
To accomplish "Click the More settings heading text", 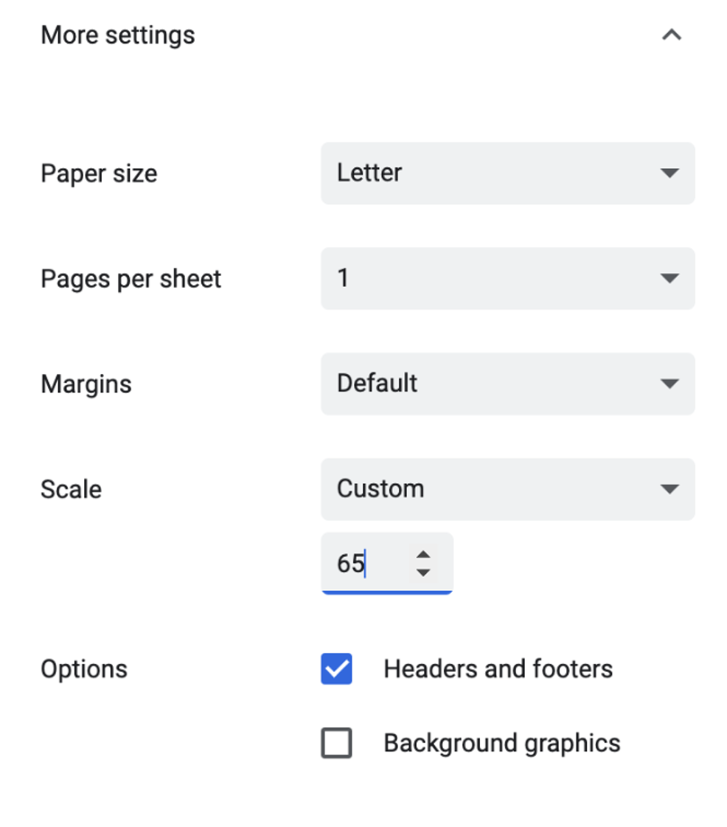I will pyautogui.click(x=118, y=35).
